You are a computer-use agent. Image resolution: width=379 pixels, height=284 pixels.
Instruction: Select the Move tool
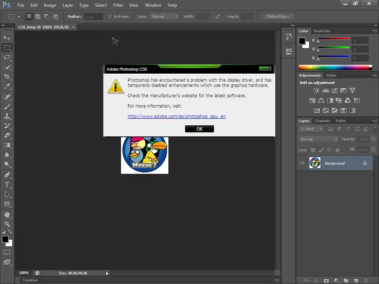click(7, 38)
